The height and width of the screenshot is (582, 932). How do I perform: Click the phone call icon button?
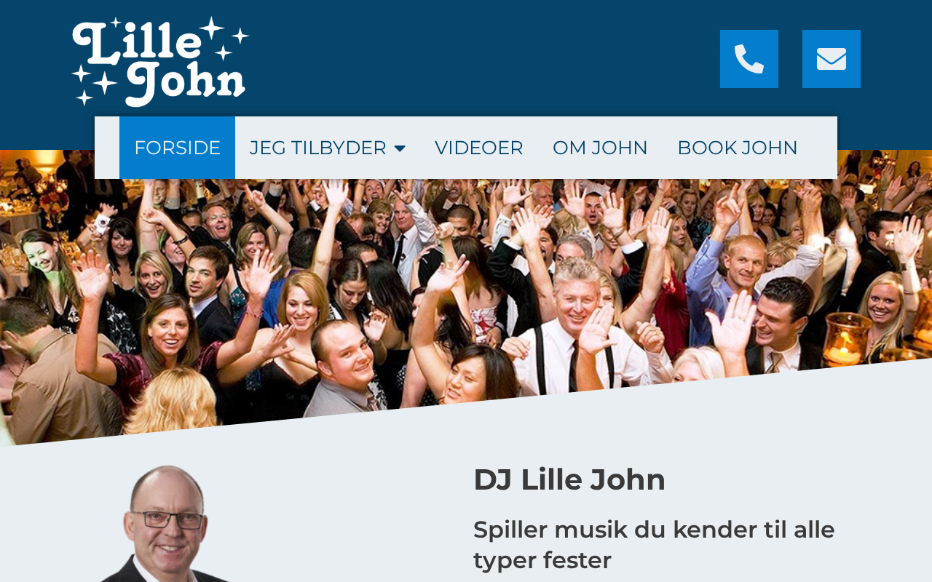749,59
